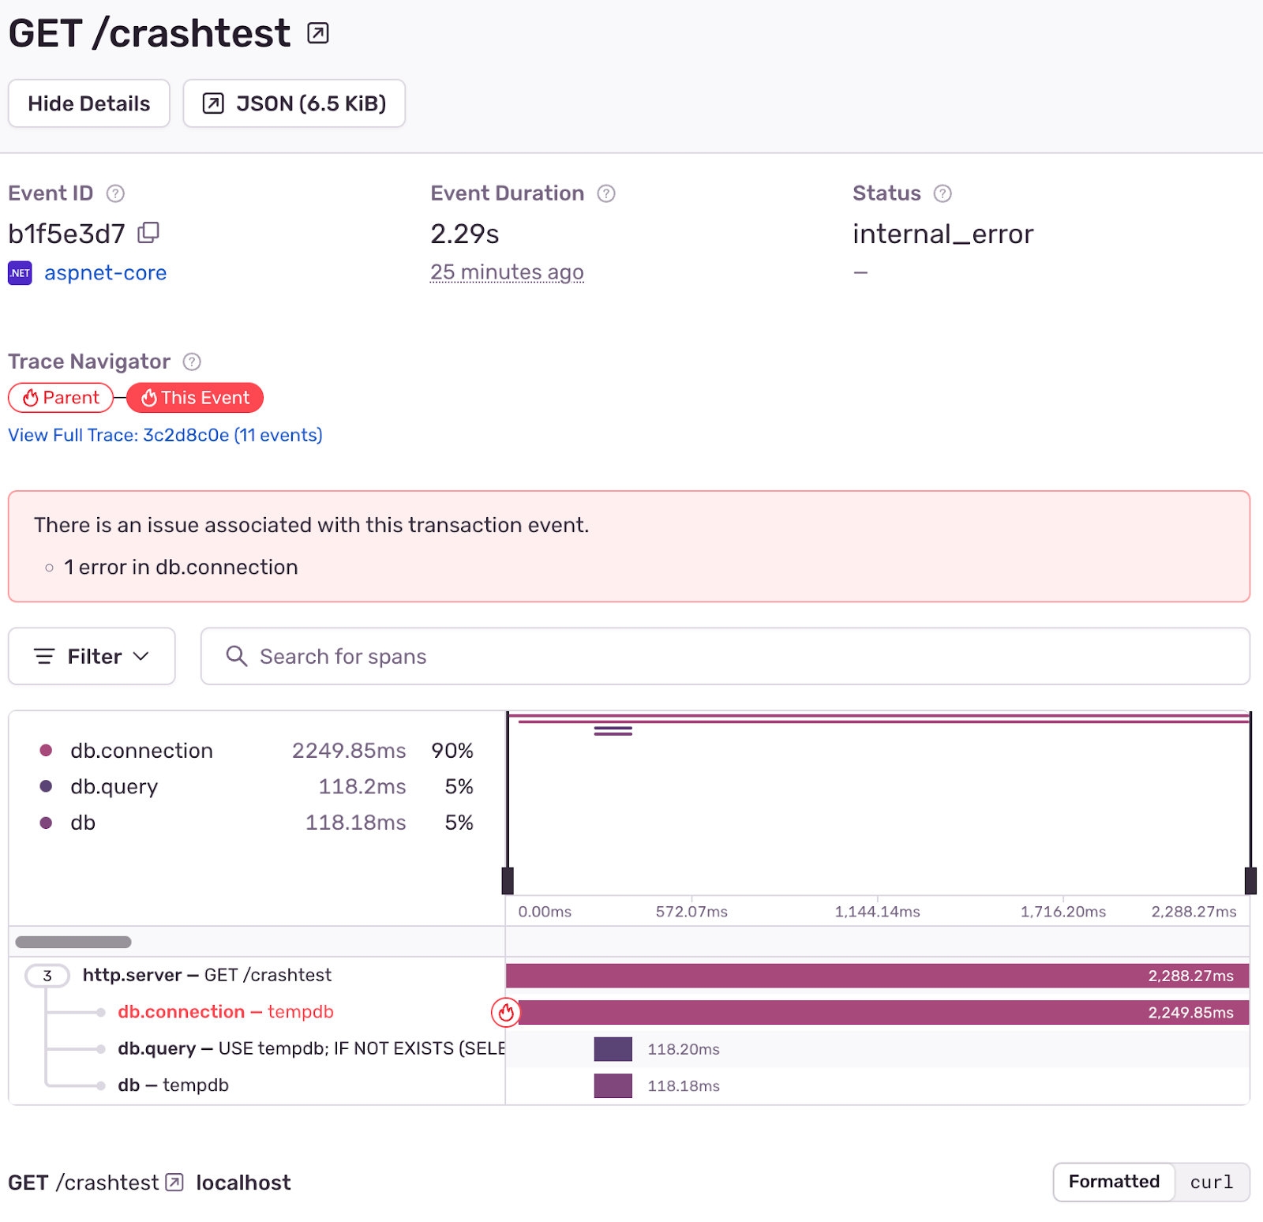Screen dimensions: 1263x1222
Task: Open View Full Trace 3c2d8c0e
Action: click(165, 435)
